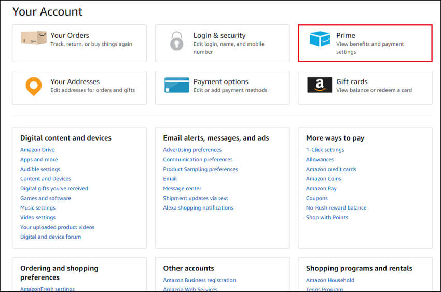Image resolution: width=441 pixels, height=292 pixels.
Task: Go to Audible settings
Action: click(x=40, y=169)
